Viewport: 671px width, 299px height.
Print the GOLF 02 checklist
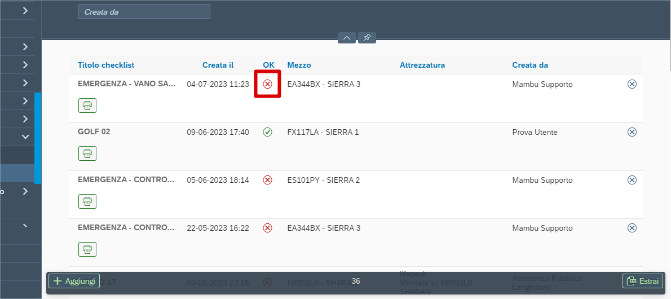(x=87, y=153)
